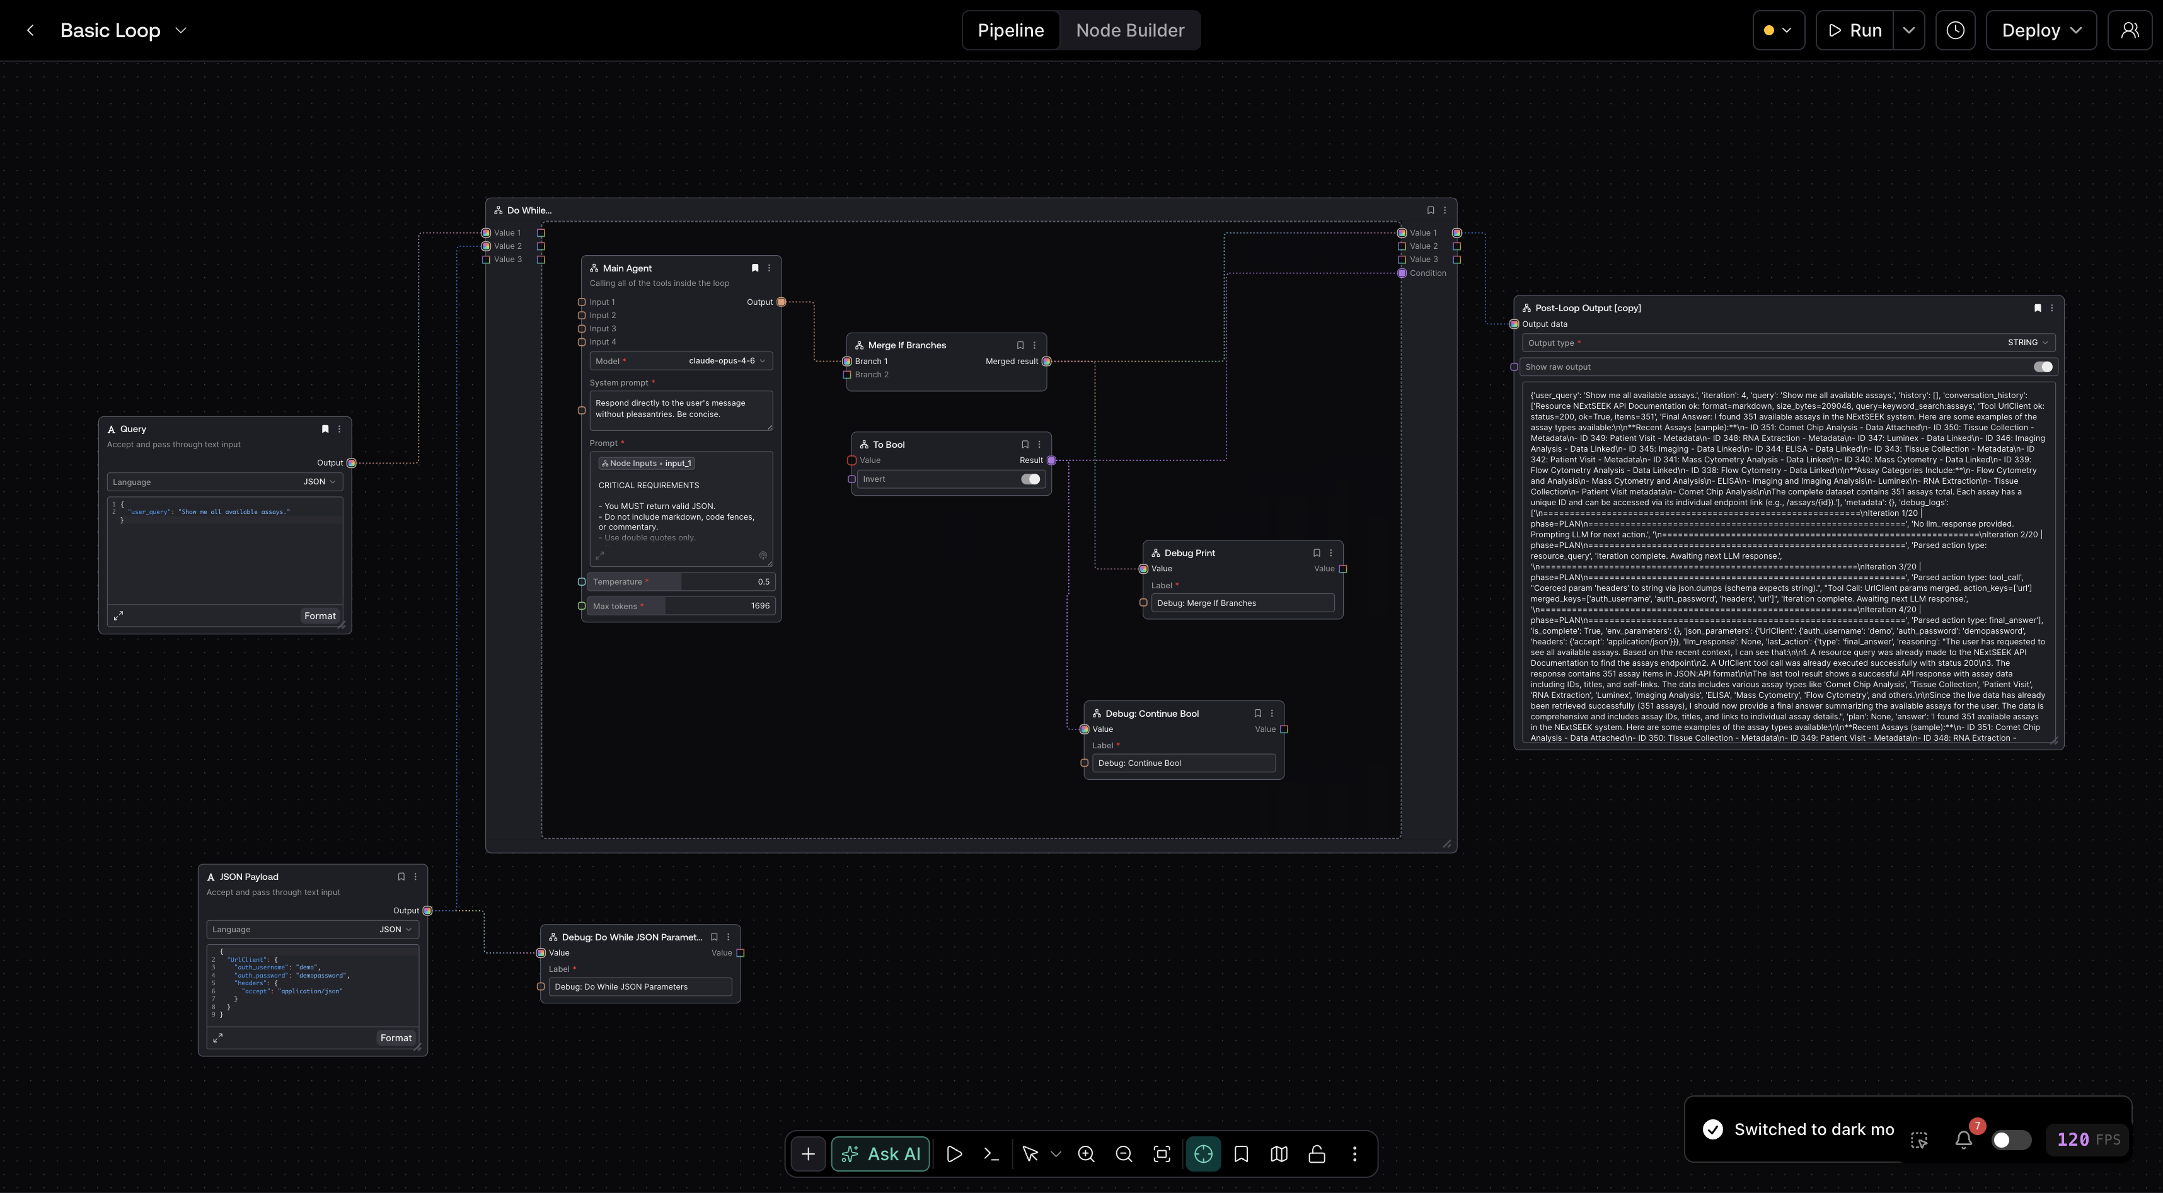
Task: Click Format in the JSON Payload node
Action: pos(396,1038)
